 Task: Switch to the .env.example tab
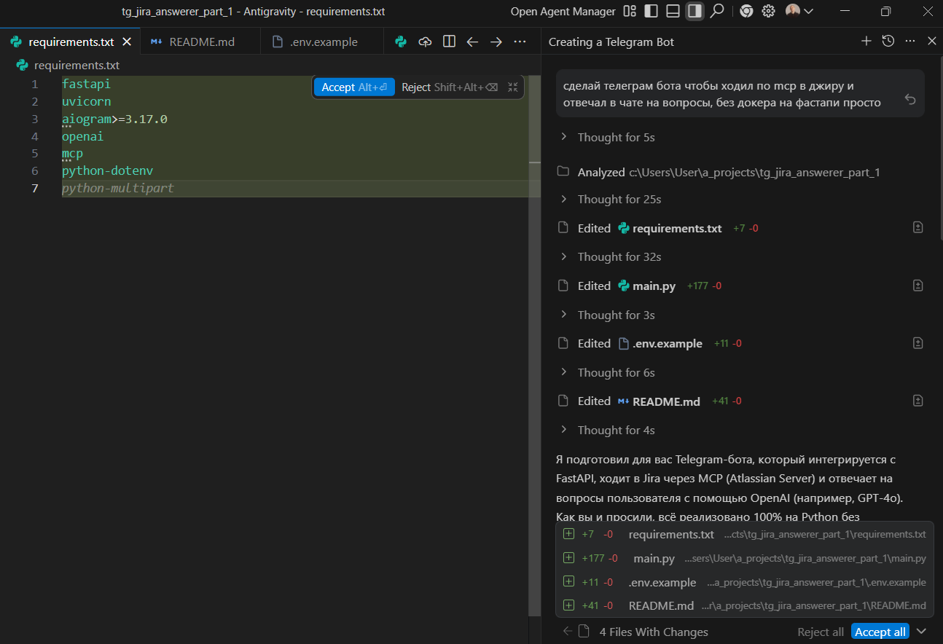323,42
